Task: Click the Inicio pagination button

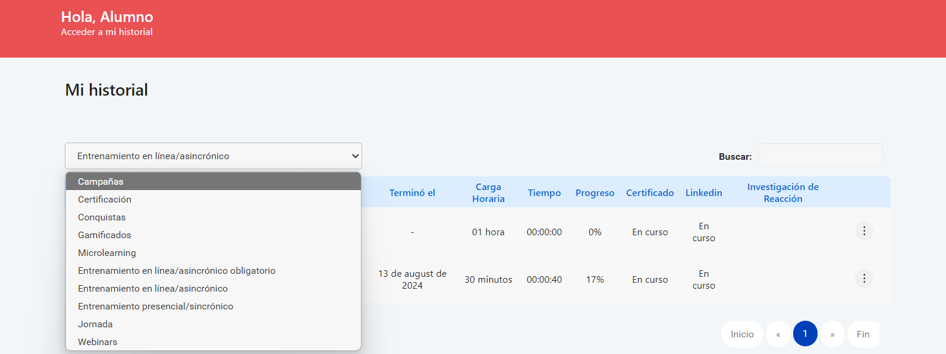Action: click(x=742, y=334)
